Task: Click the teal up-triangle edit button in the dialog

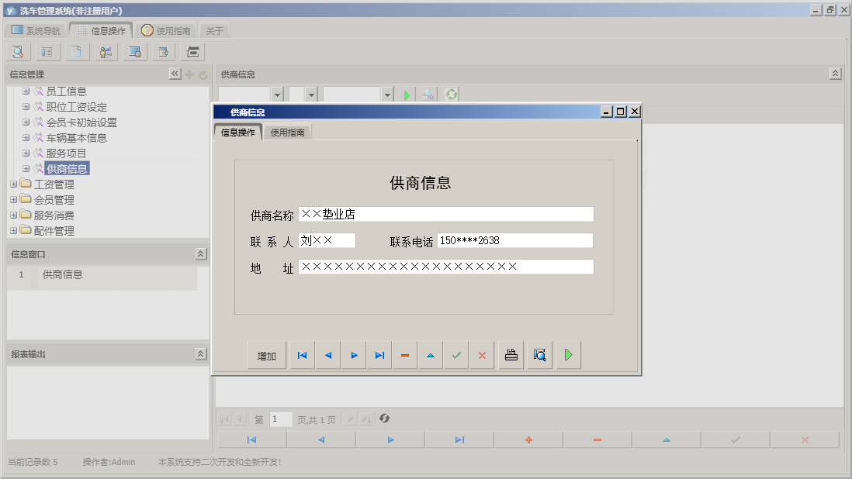Action: pos(431,355)
